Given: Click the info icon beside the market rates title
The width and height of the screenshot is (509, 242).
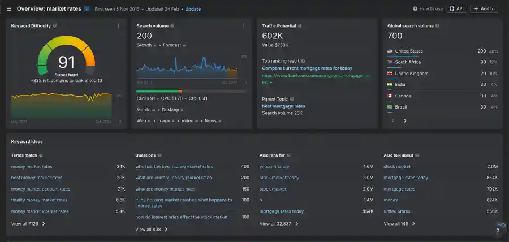Looking at the screenshot, I should (x=87, y=9).
